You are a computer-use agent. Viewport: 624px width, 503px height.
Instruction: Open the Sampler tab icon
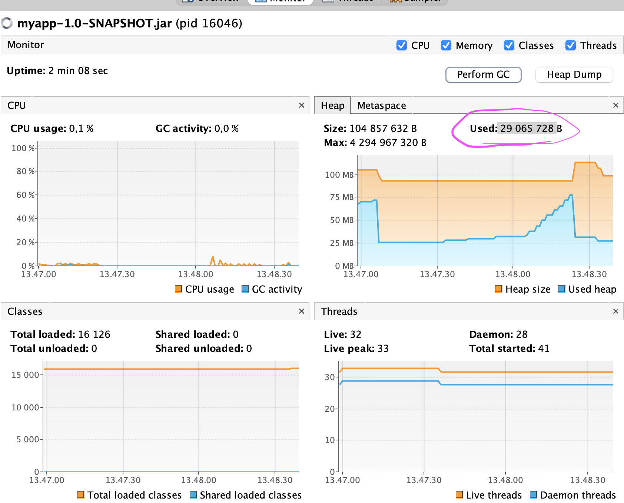tap(395, 2)
